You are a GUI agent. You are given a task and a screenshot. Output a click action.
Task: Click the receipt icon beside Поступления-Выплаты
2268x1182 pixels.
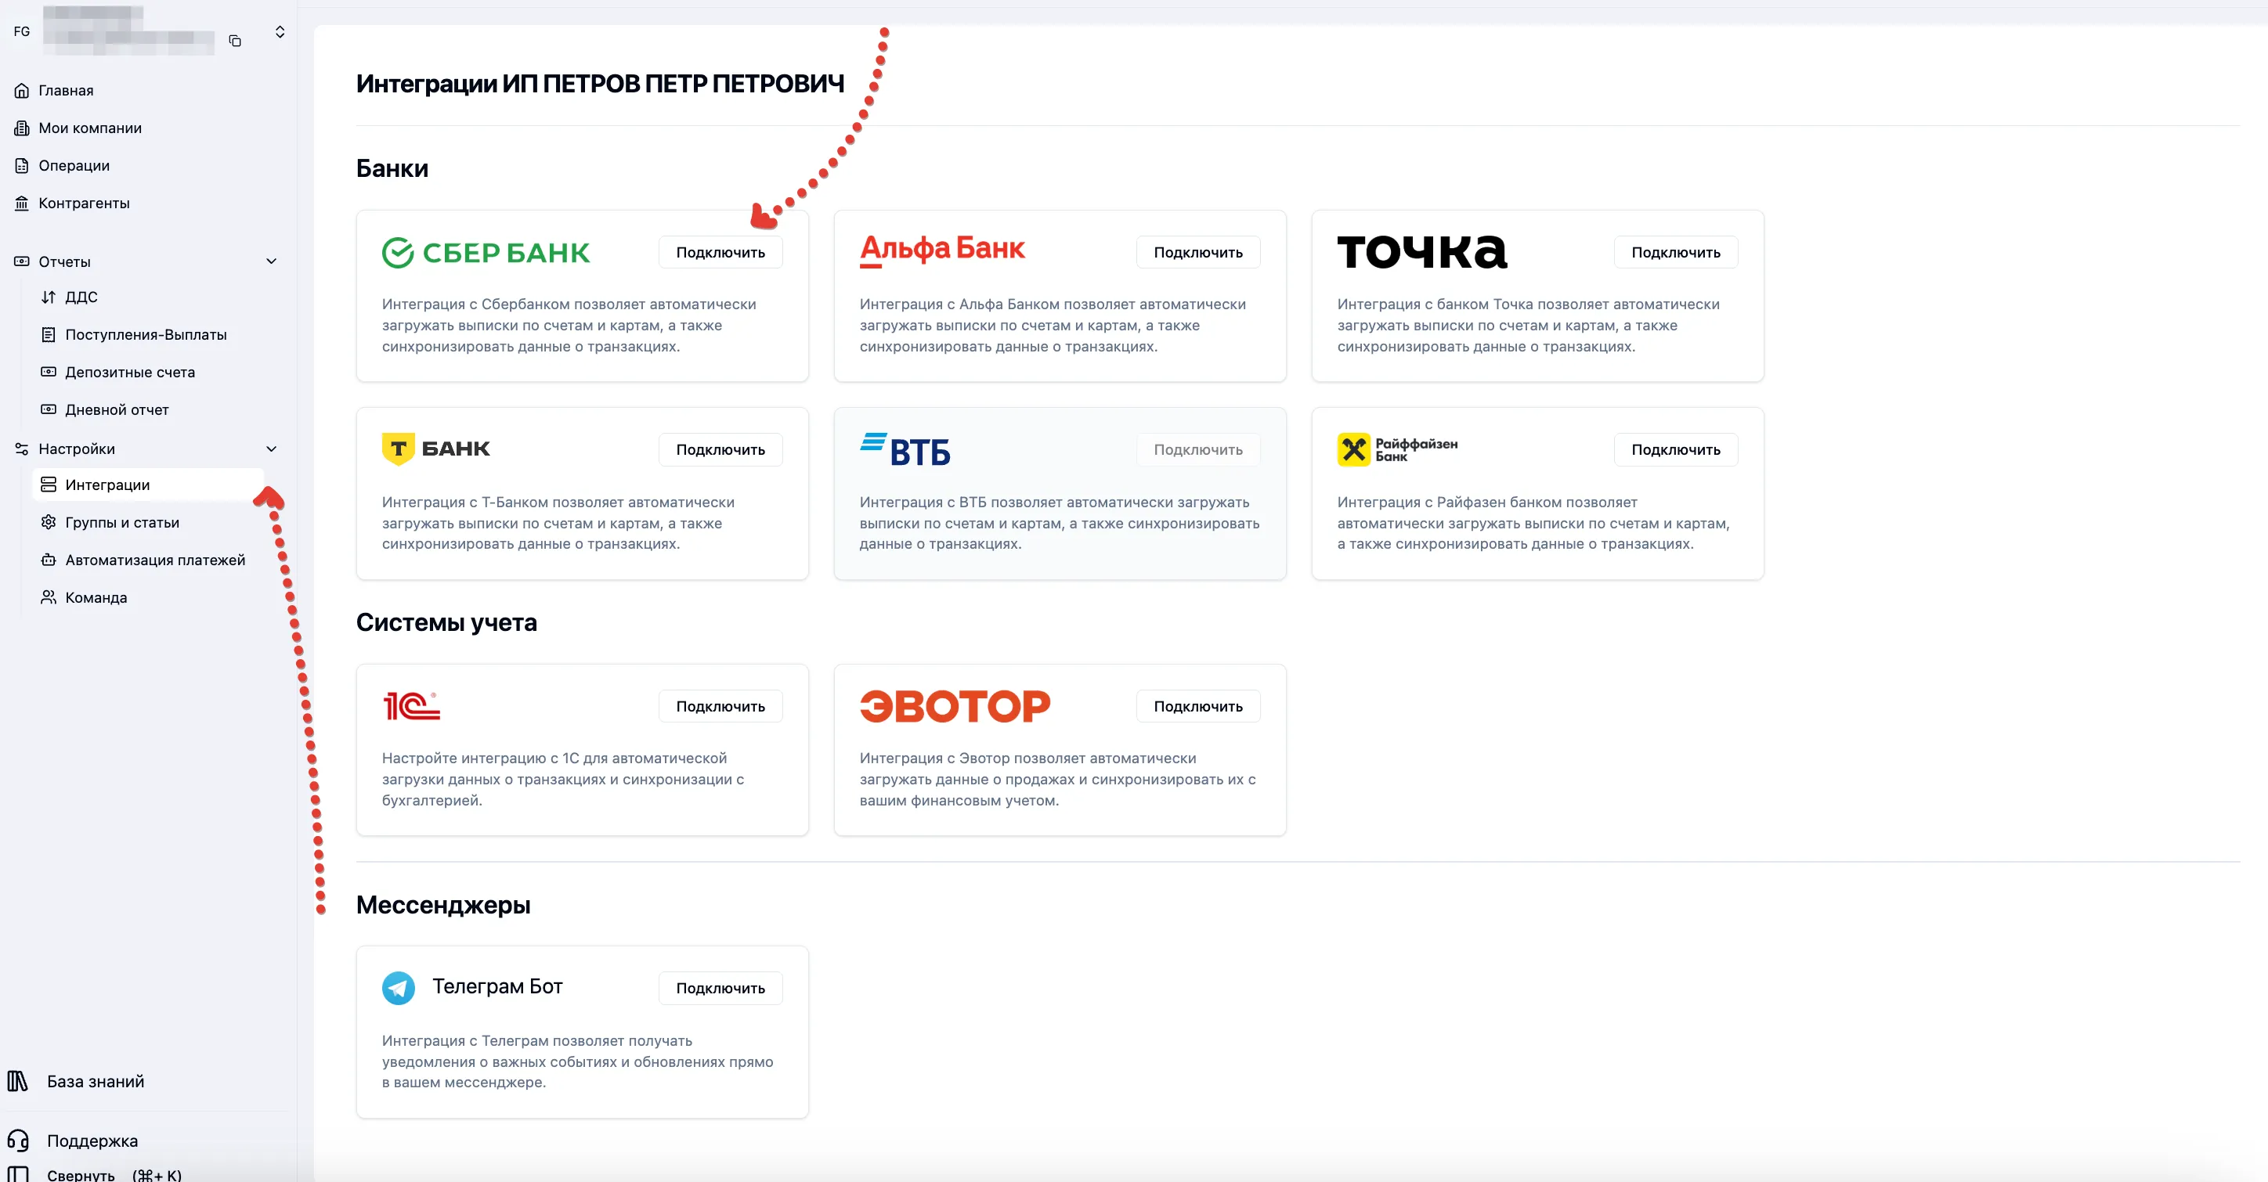(x=49, y=334)
